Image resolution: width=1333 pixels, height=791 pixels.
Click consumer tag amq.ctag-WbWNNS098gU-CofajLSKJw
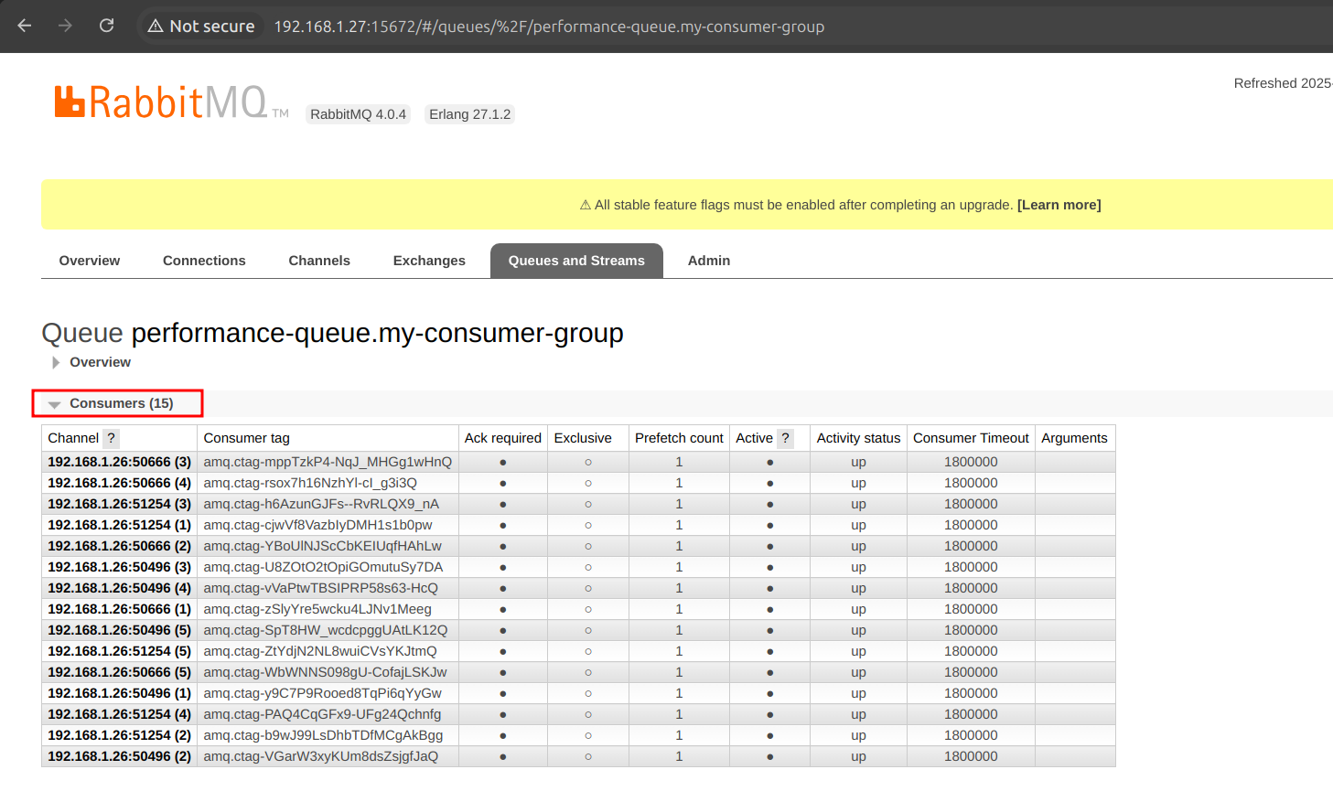325,672
